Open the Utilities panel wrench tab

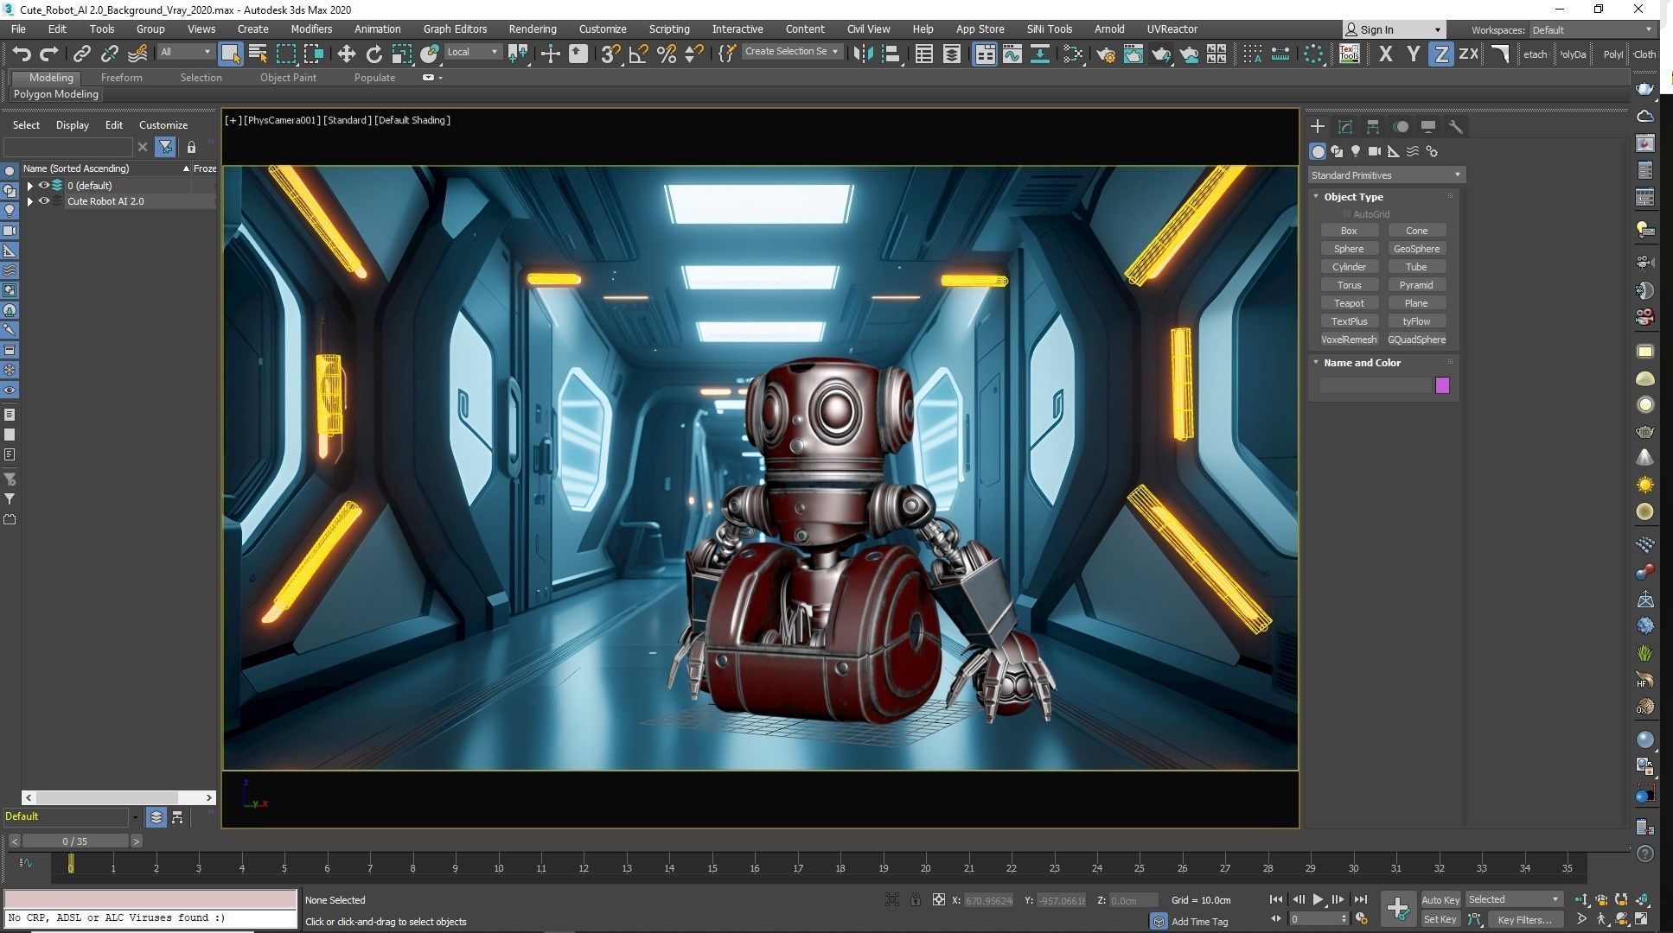pos(1456,127)
